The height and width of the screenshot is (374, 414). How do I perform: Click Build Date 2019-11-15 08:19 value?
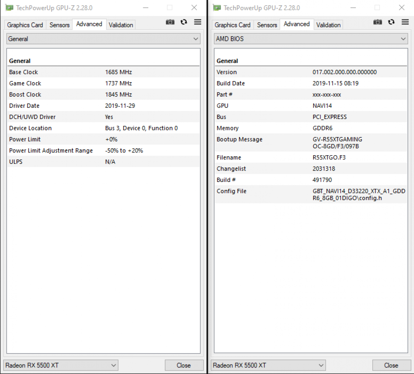point(335,83)
